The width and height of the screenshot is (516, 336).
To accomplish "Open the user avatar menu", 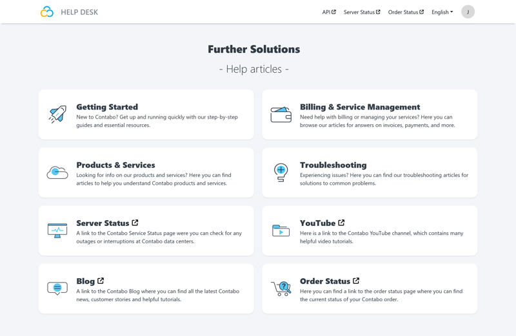I will pos(468,12).
